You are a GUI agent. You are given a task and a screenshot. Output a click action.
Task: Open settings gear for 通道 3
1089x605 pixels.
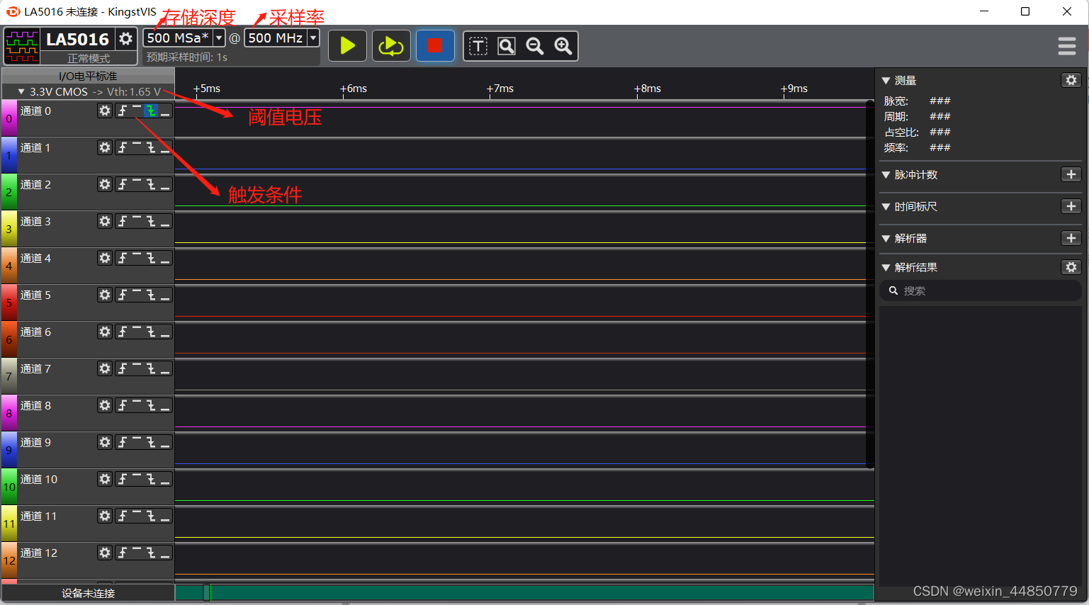(x=105, y=221)
